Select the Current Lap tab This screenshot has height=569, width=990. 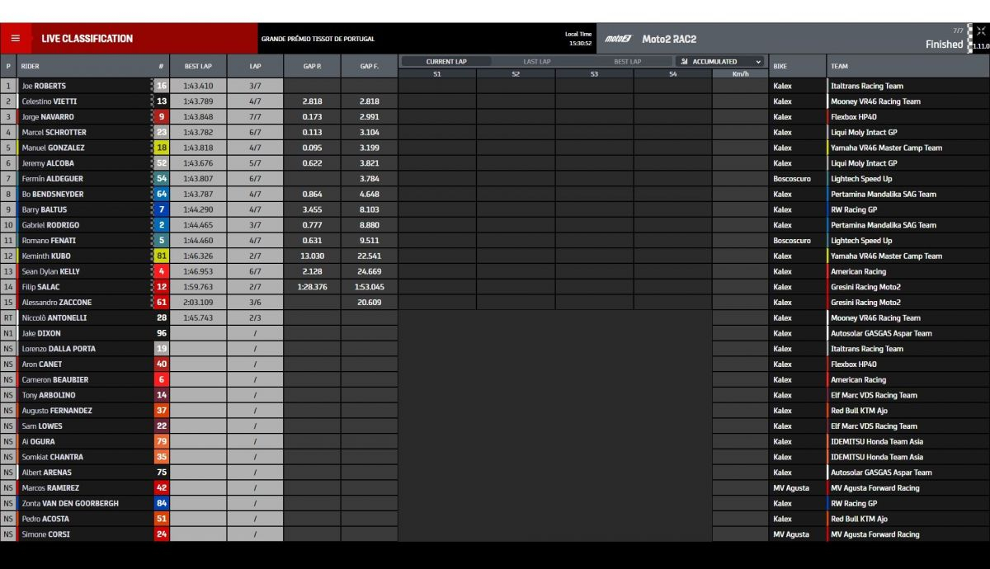click(446, 61)
